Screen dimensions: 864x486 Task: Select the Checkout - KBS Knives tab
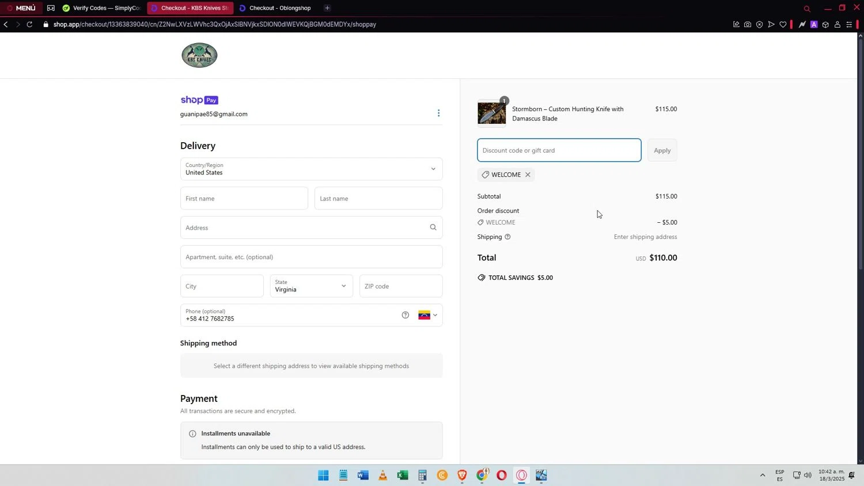click(x=190, y=8)
